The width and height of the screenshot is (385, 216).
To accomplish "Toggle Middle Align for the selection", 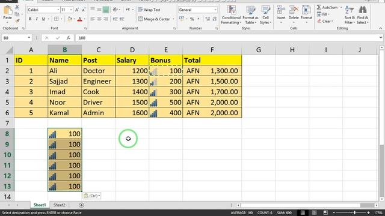I will pos(99,10).
